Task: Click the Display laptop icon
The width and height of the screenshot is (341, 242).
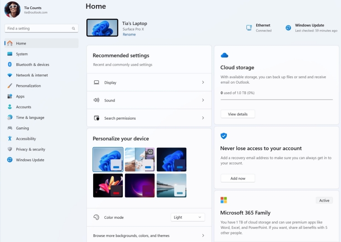Action: (96, 82)
